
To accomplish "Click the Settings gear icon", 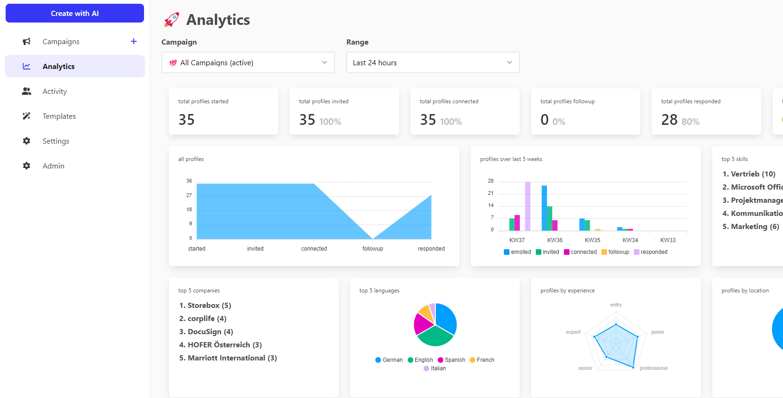I will pyautogui.click(x=27, y=141).
